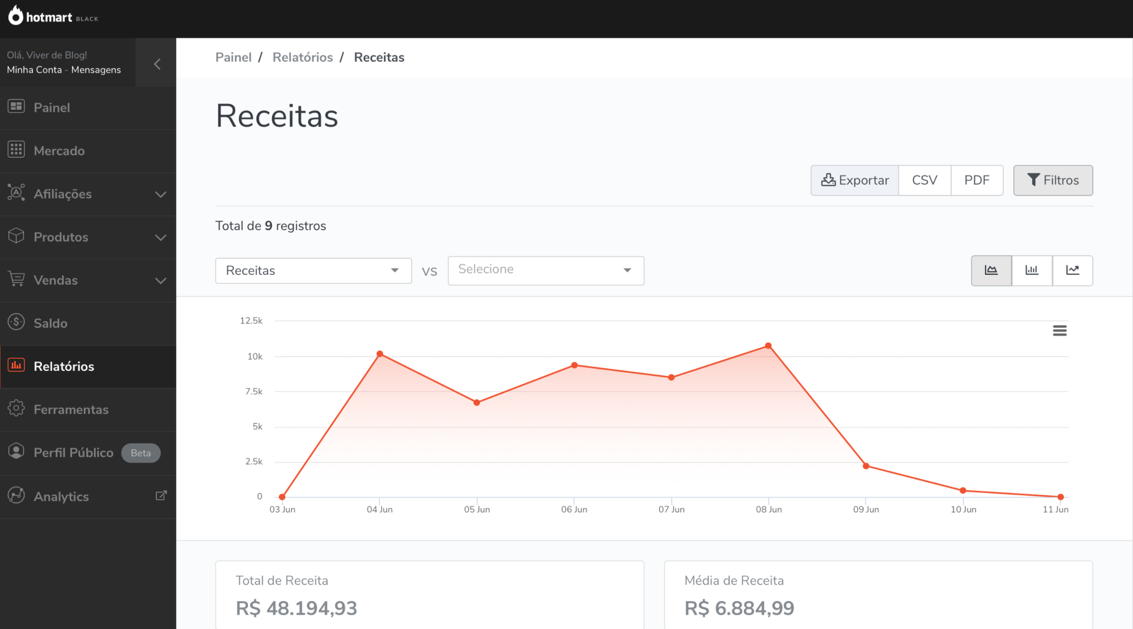1133x629 pixels.
Task: Click the Saldo sidebar icon
Action: pyautogui.click(x=16, y=323)
